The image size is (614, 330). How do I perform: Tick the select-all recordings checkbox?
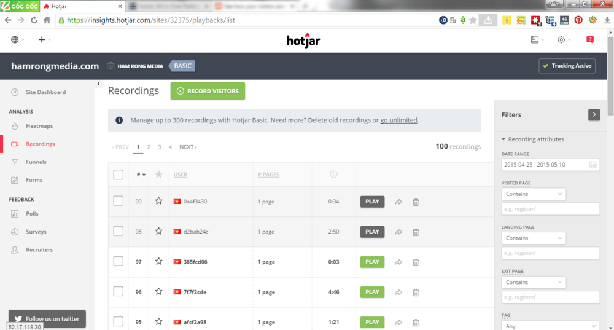(119, 175)
